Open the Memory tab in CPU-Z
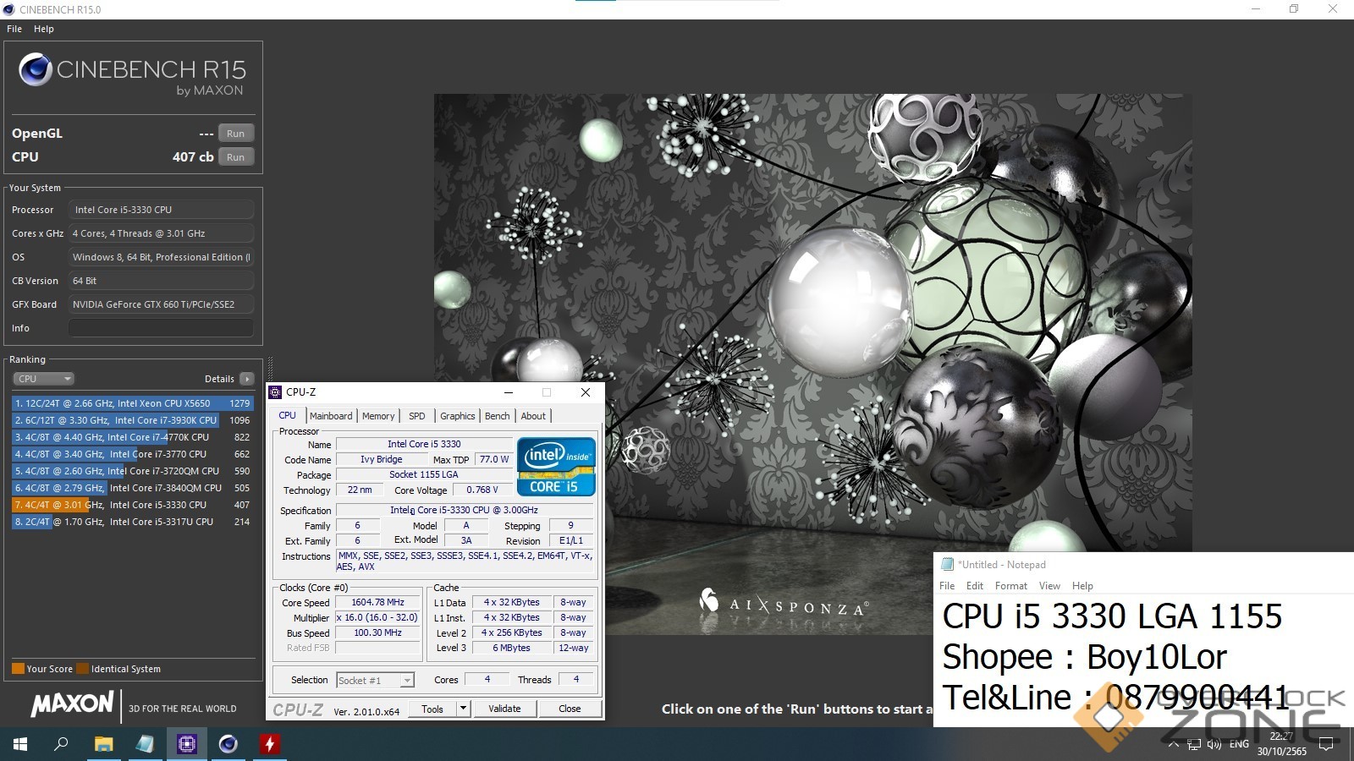 [x=378, y=416]
